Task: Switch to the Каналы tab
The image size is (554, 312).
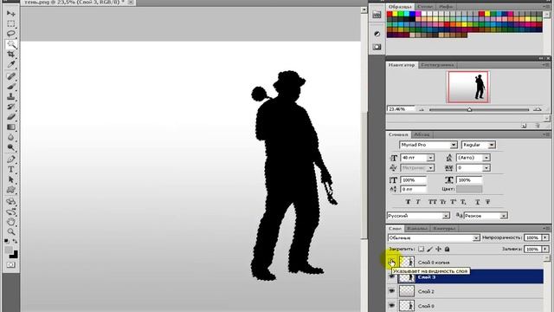Action: (417, 229)
